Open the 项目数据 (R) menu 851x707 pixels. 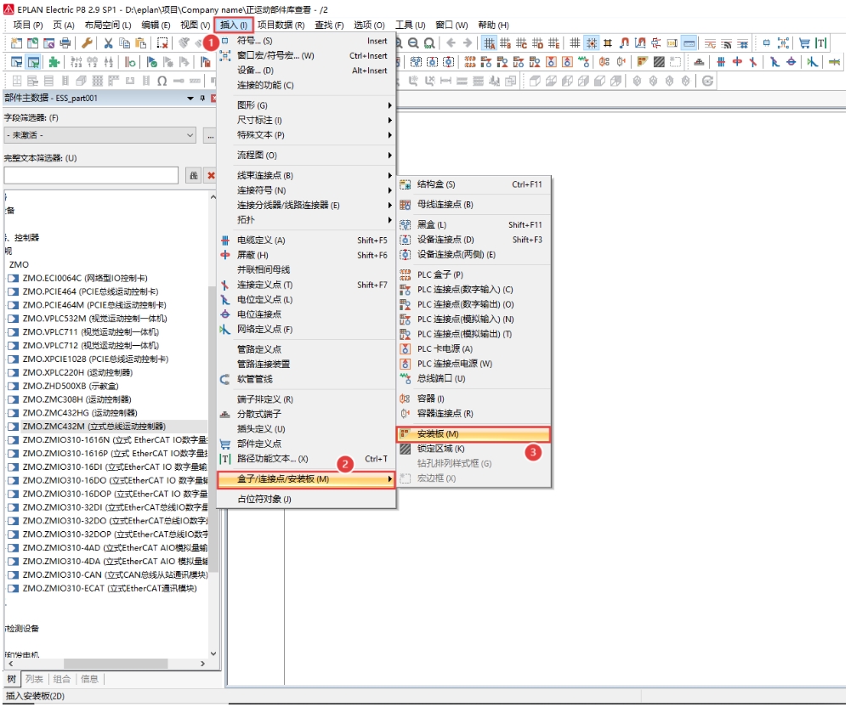(281, 25)
